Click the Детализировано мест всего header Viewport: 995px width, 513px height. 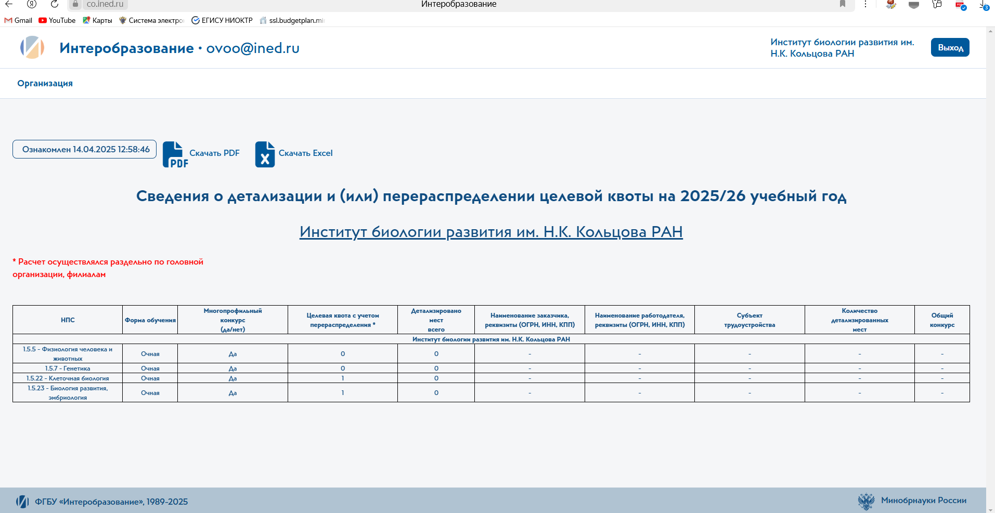pos(436,320)
